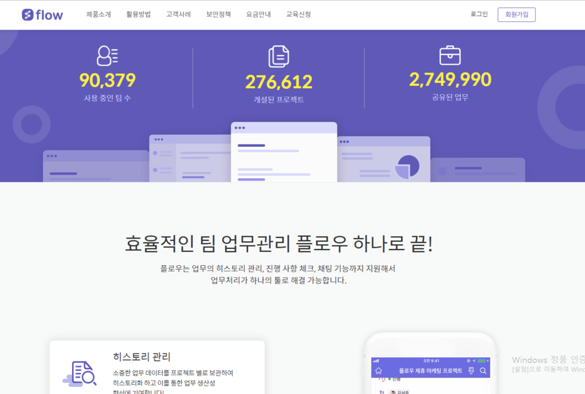Image resolution: width=585 pixels, height=394 pixels.
Task: Click the 플로우 제휴 마케팅 프로젝트 title
Action: [431, 371]
